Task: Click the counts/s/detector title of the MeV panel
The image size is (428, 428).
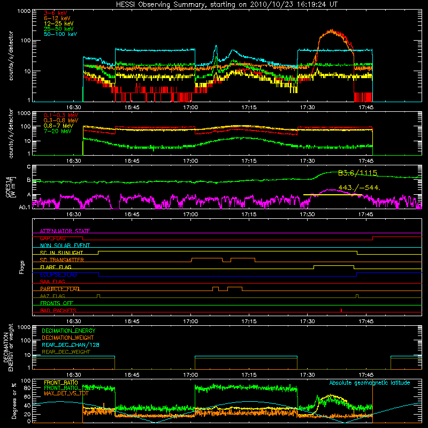Action: point(11,133)
